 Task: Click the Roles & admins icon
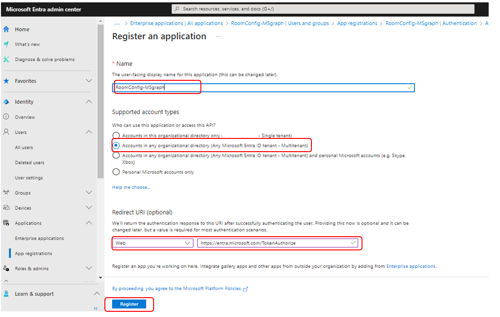point(6,268)
